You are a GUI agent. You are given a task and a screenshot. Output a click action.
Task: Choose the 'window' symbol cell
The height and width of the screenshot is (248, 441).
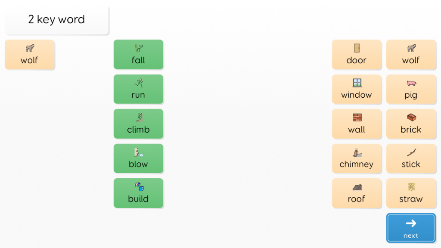click(357, 89)
